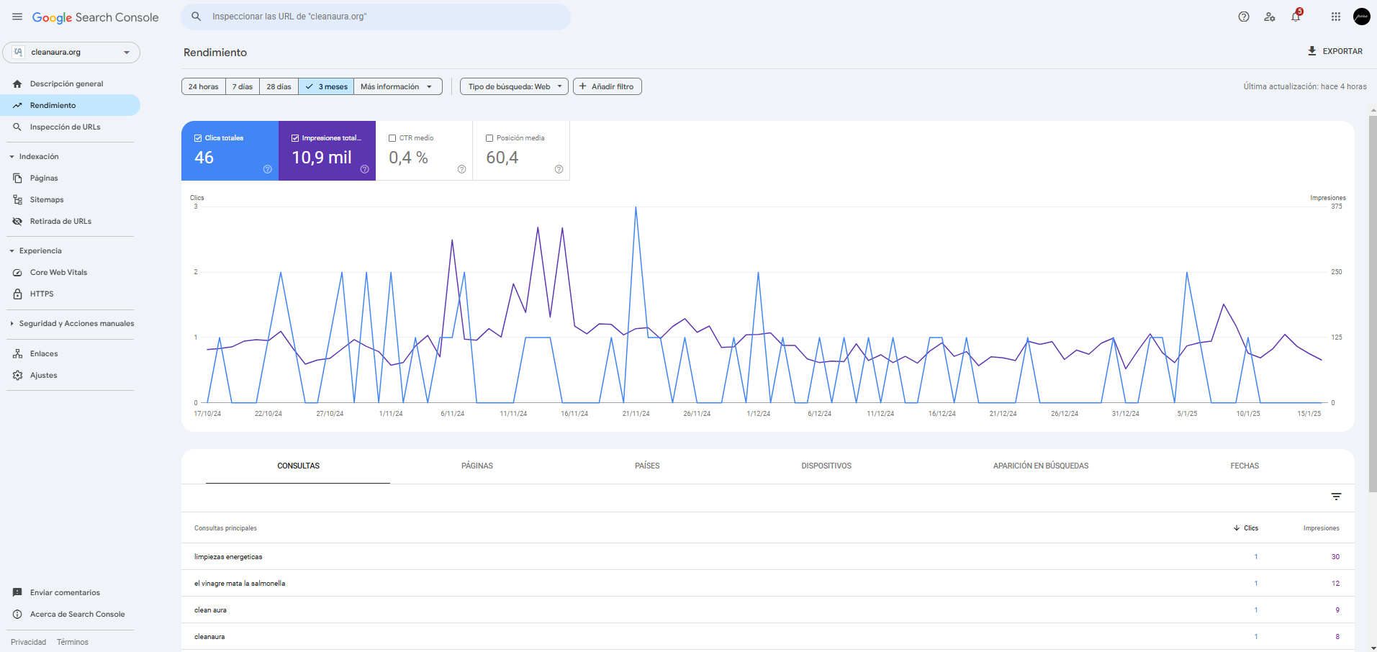Select the 24 horas date range
1377x652 pixels.
coord(204,86)
